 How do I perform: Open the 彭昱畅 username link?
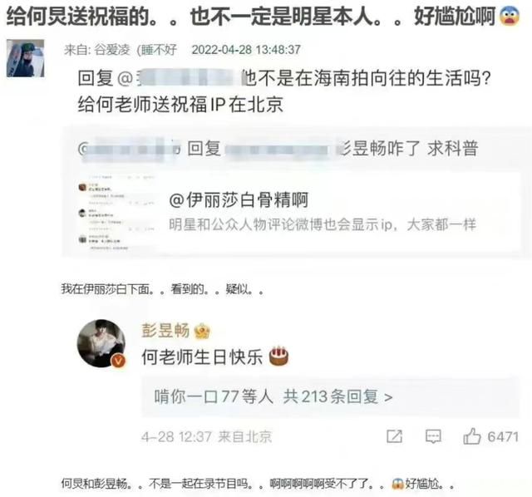(165, 331)
